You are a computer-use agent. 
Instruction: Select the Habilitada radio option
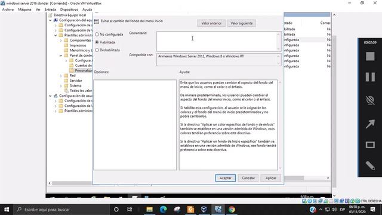click(97, 42)
